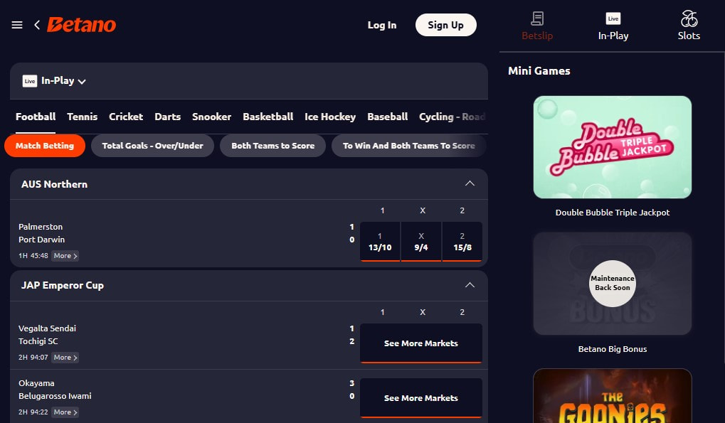Collapse the JAP Emperor Cup section
Viewport: 725px width, 423px height.
pyautogui.click(x=470, y=285)
